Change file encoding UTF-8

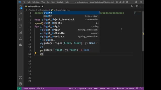point(90,88)
